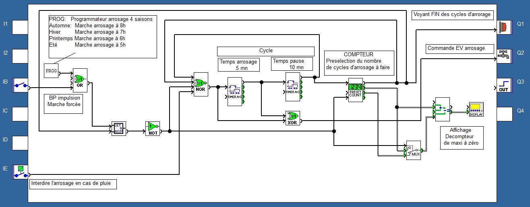Select the "Interdire l'arrosage en cas de pluie" comment
The height and width of the screenshot is (207, 530).
click(x=73, y=184)
